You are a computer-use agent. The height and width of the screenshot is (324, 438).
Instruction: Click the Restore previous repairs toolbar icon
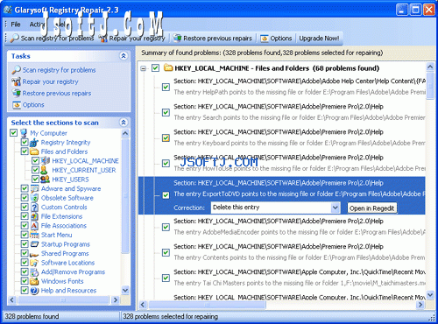tap(177, 38)
